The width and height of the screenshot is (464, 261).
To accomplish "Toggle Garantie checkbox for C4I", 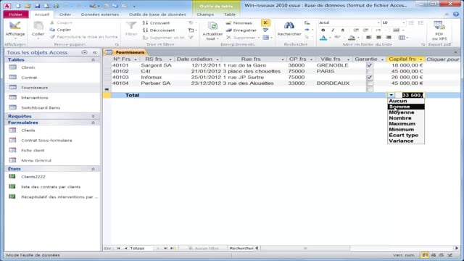I will [x=369, y=71].
